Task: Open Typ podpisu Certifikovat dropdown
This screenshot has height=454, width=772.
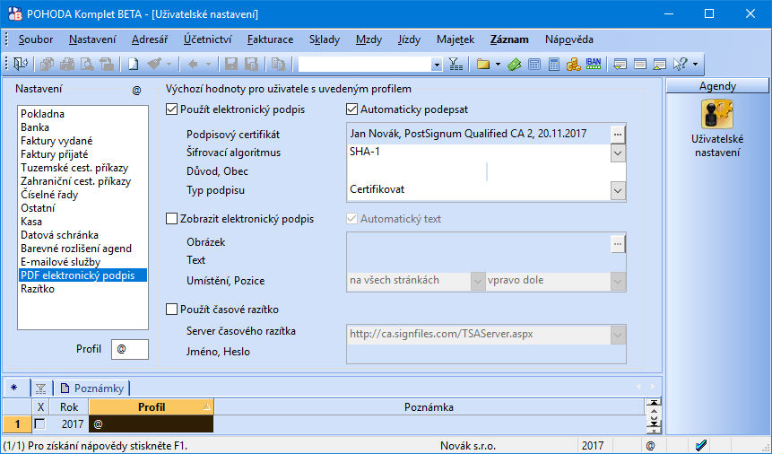Action: 618,190
